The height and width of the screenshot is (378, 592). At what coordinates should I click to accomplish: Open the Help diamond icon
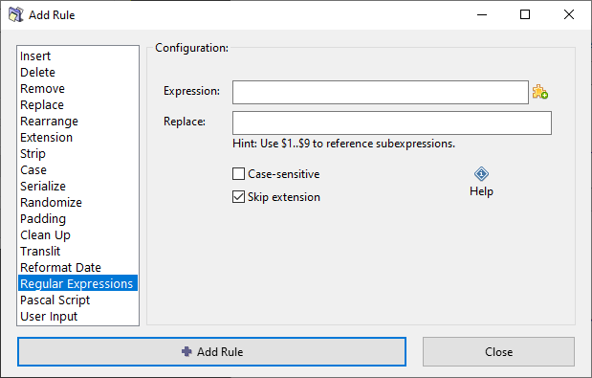[x=481, y=174]
